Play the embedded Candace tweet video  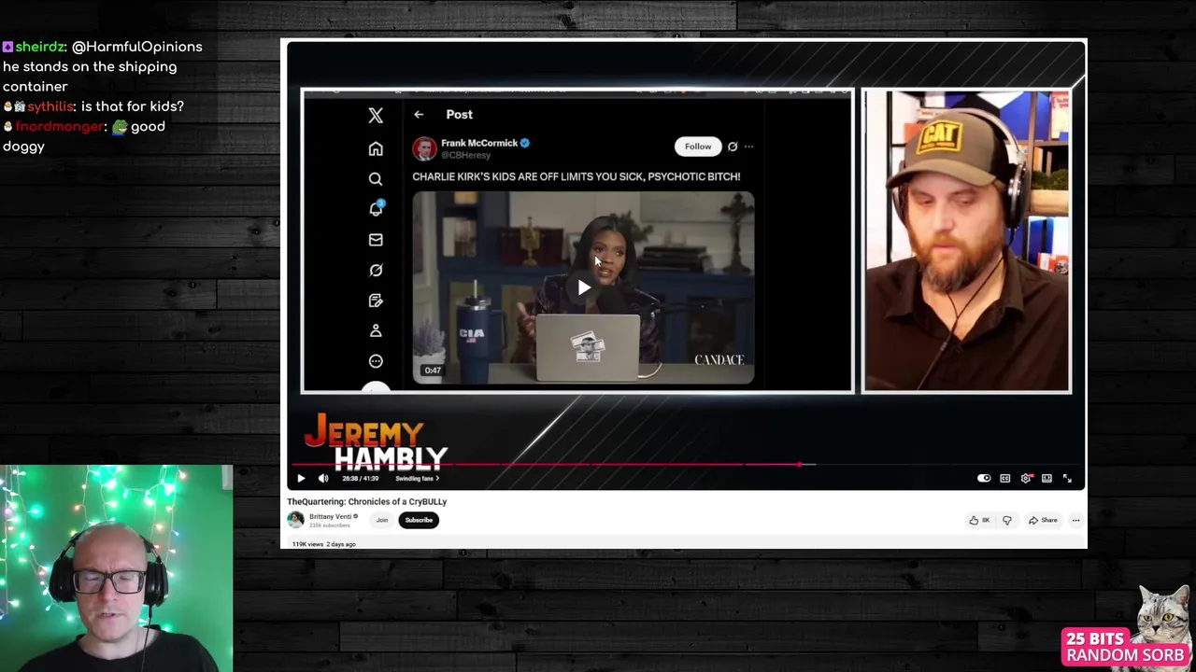coord(583,287)
